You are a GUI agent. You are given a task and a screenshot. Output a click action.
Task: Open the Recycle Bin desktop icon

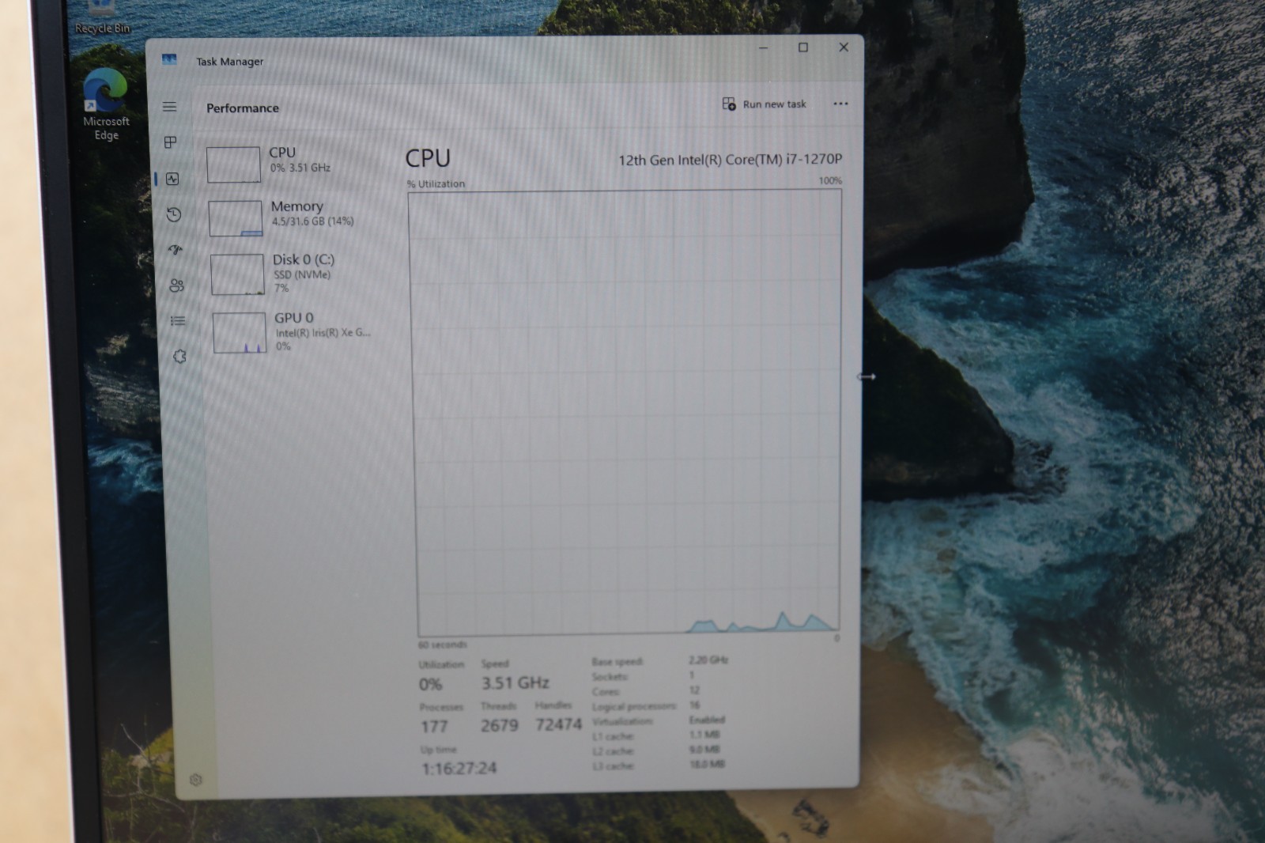click(101, 17)
